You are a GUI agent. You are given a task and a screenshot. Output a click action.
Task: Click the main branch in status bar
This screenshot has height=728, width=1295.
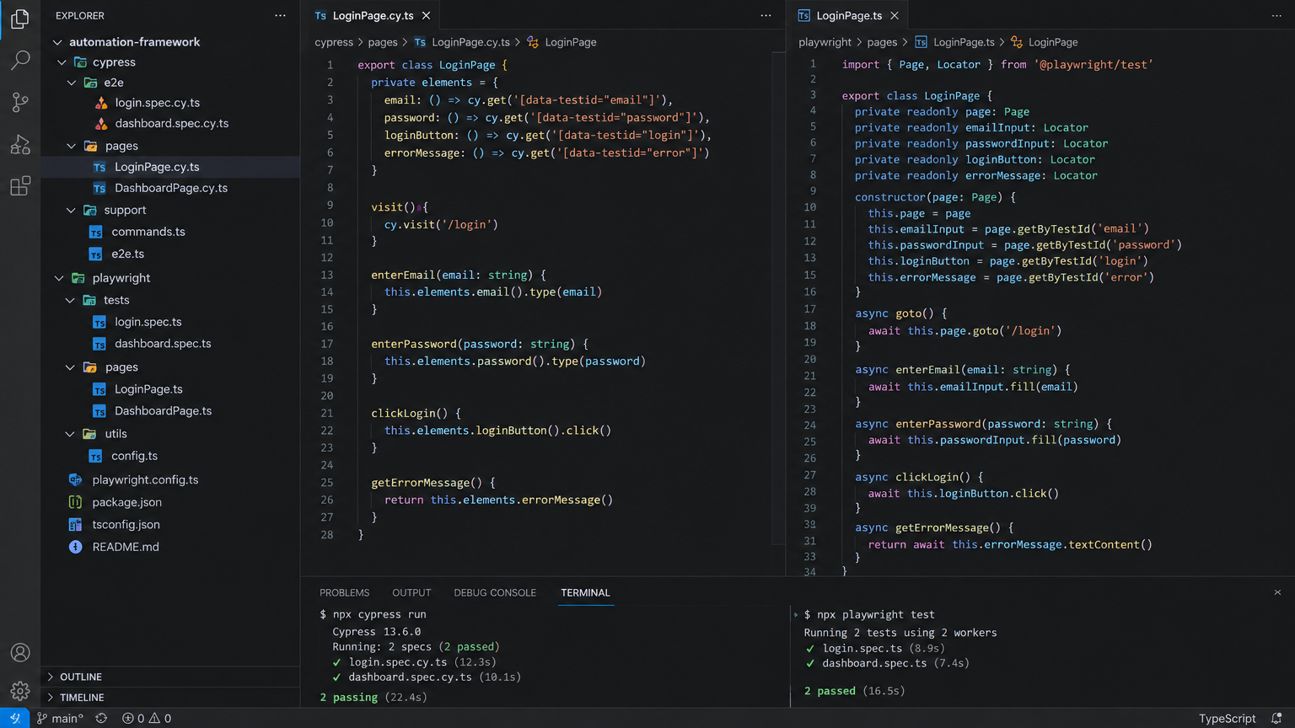point(60,718)
